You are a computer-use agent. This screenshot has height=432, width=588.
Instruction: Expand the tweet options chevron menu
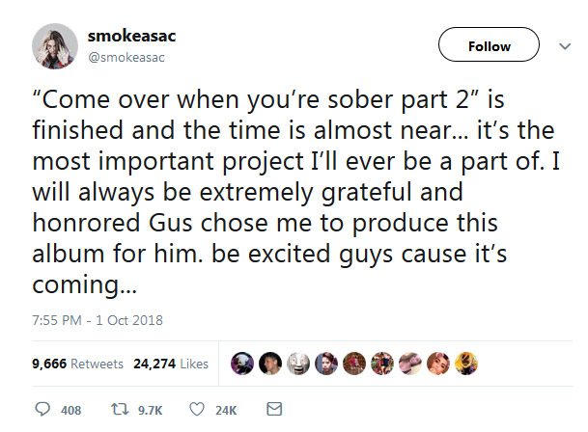click(564, 45)
